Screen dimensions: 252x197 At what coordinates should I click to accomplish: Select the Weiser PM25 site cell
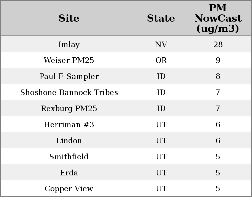[x=69, y=60]
